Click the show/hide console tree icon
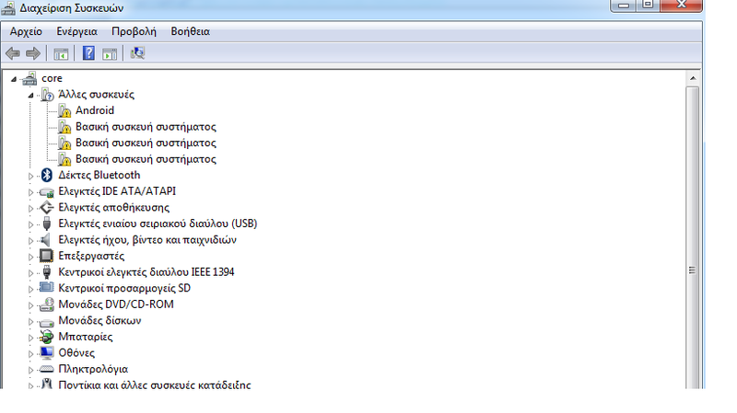 point(62,53)
